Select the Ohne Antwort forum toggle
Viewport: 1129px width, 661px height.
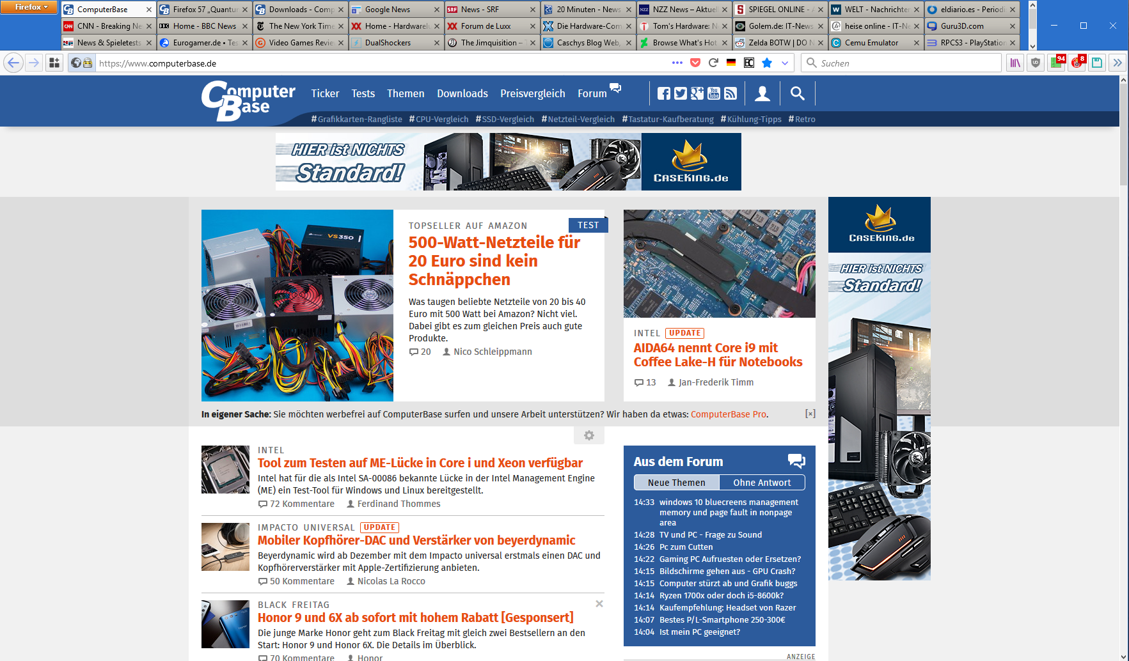pyautogui.click(x=762, y=483)
